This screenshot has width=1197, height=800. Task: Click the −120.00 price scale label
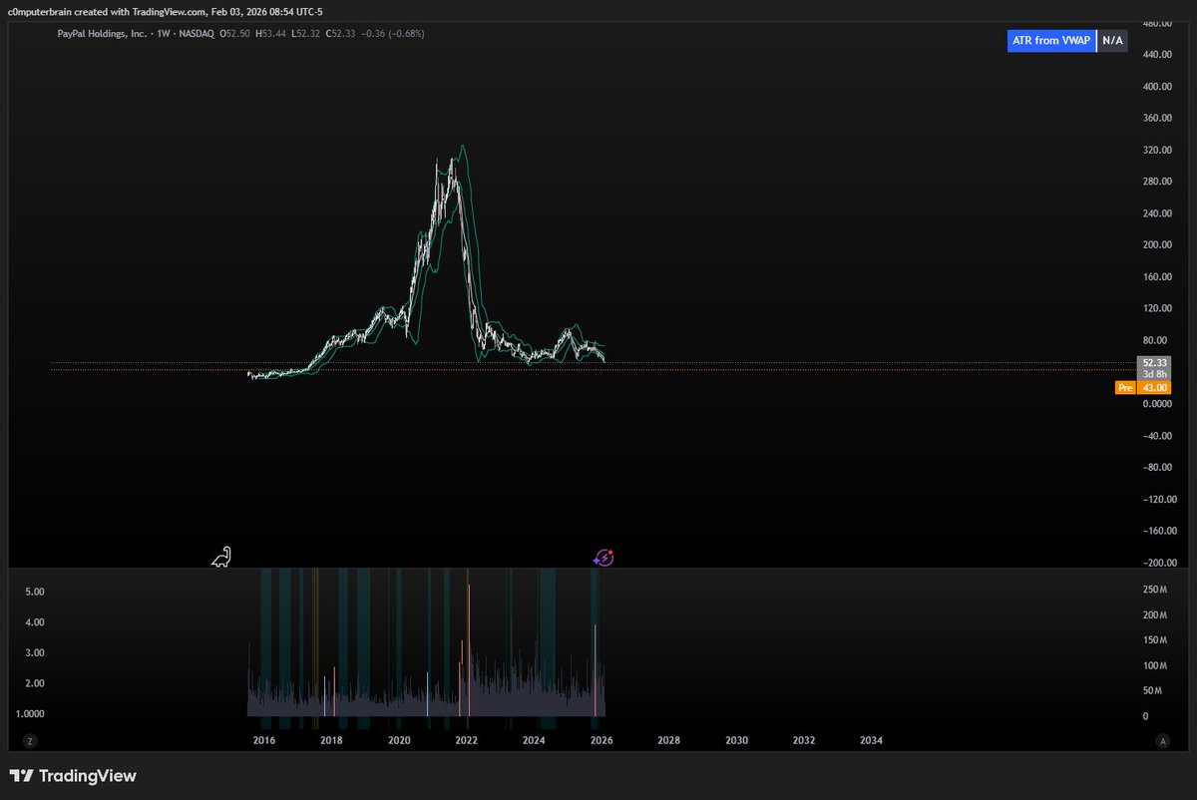[x=1159, y=500]
